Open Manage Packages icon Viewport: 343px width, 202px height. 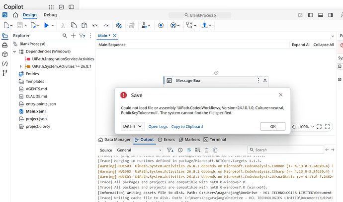click(119, 25)
